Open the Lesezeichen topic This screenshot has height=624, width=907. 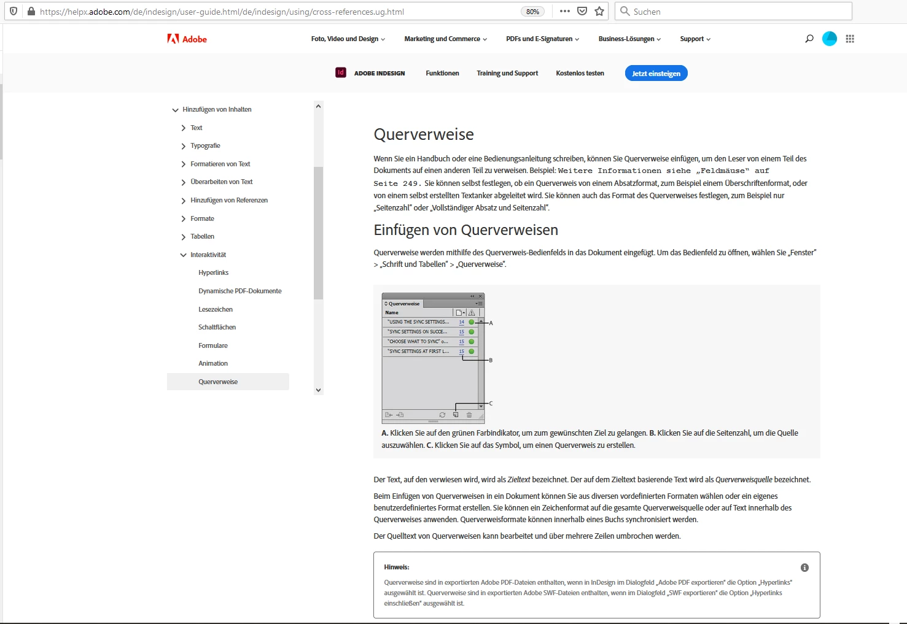pos(216,309)
